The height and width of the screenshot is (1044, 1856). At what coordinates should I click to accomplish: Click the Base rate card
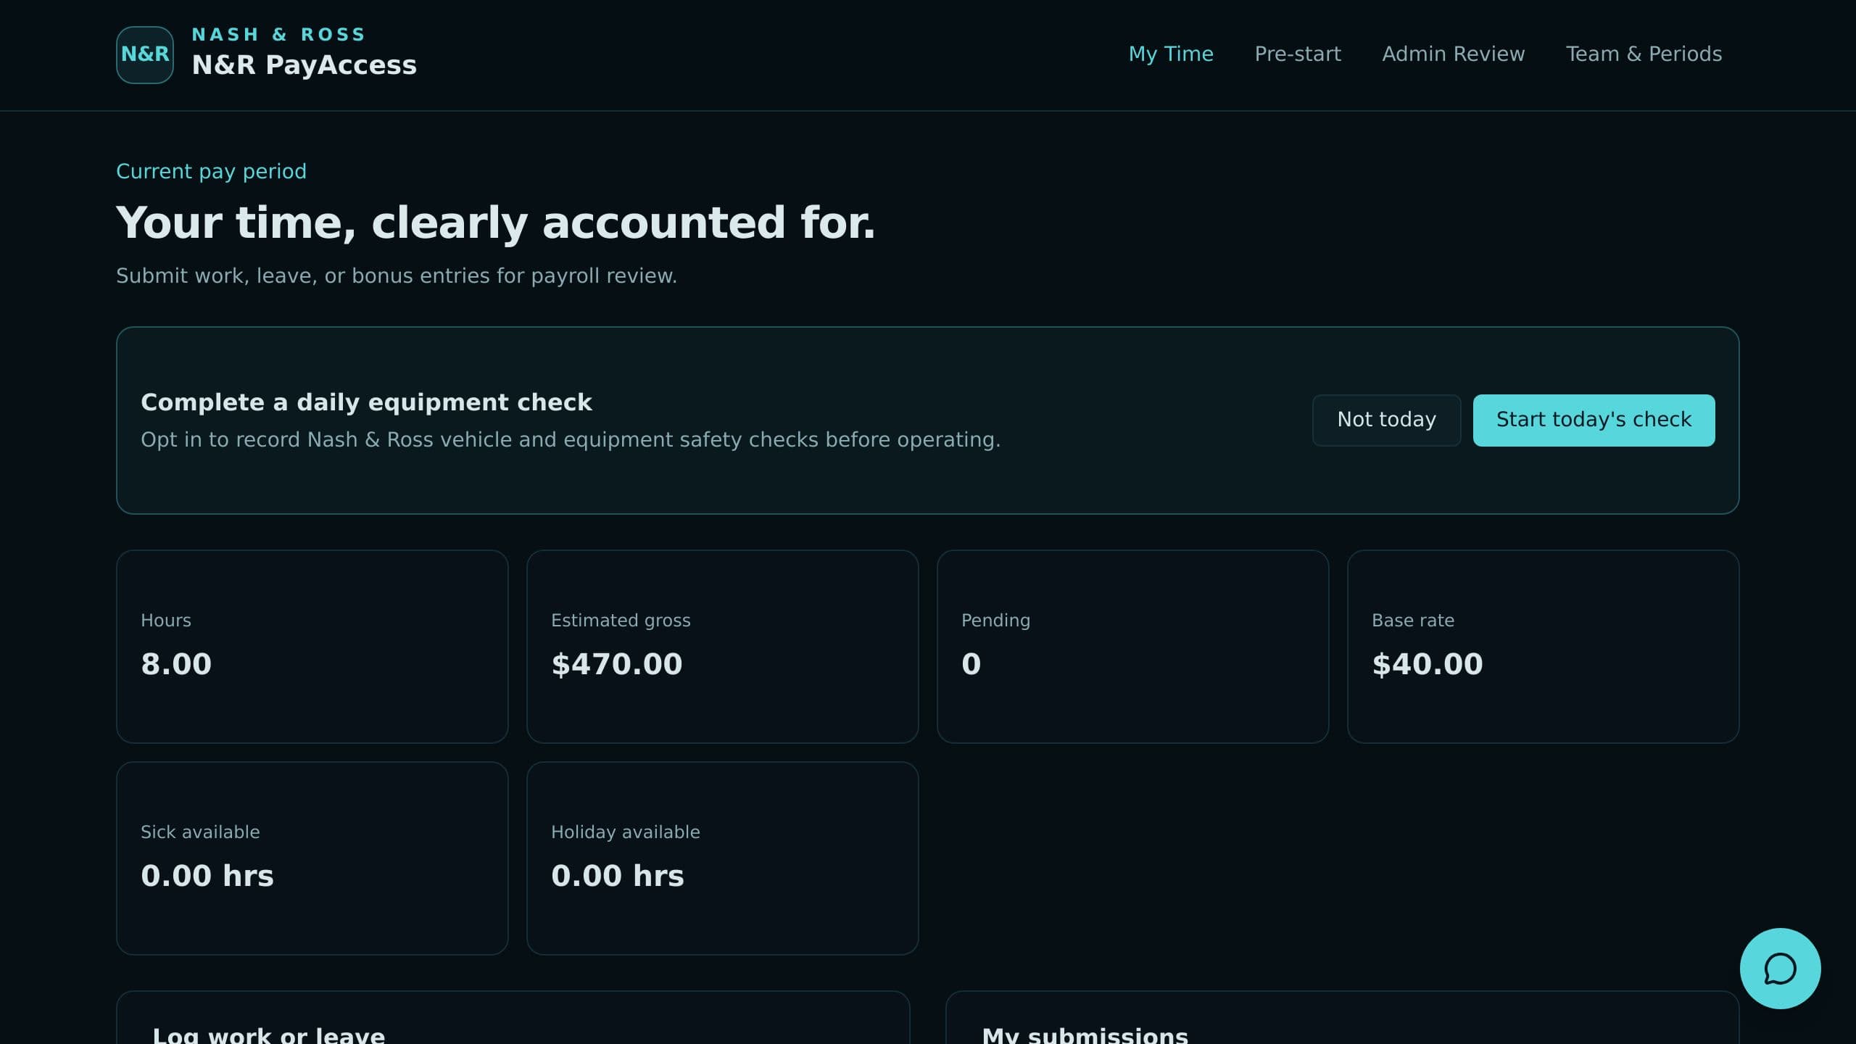tap(1544, 646)
